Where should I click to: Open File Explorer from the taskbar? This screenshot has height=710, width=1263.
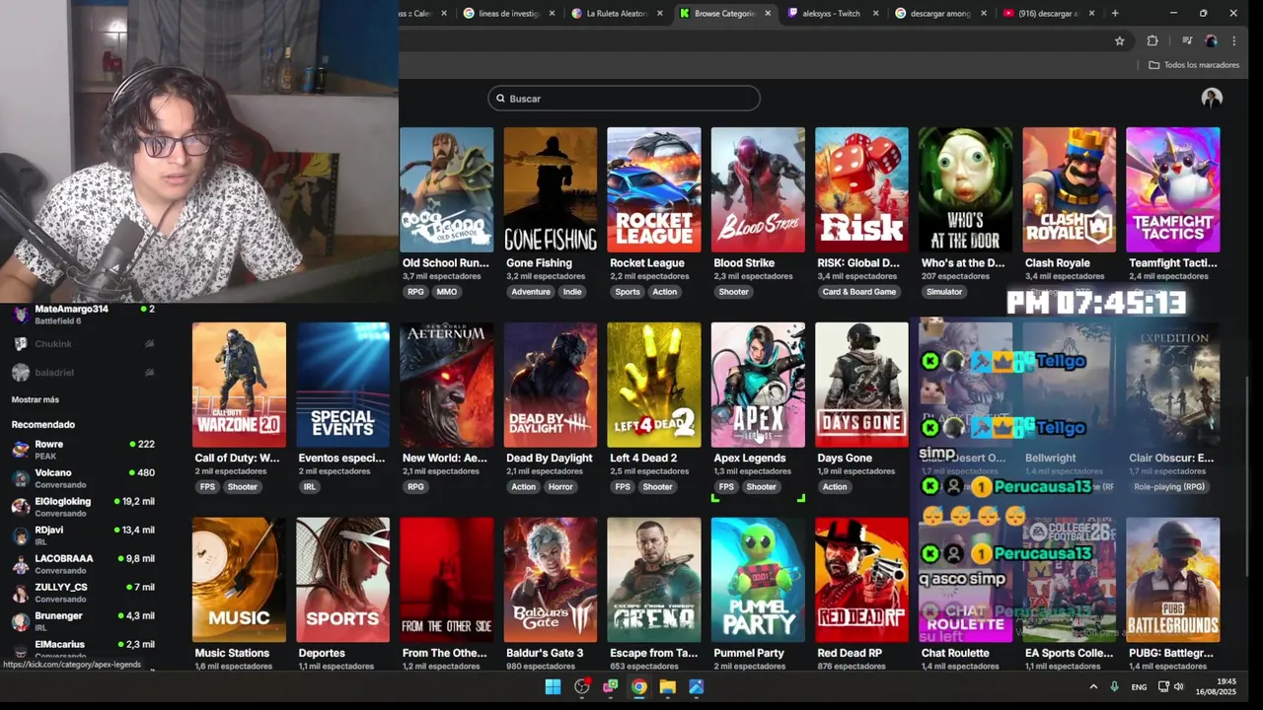click(x=668, y=687)
